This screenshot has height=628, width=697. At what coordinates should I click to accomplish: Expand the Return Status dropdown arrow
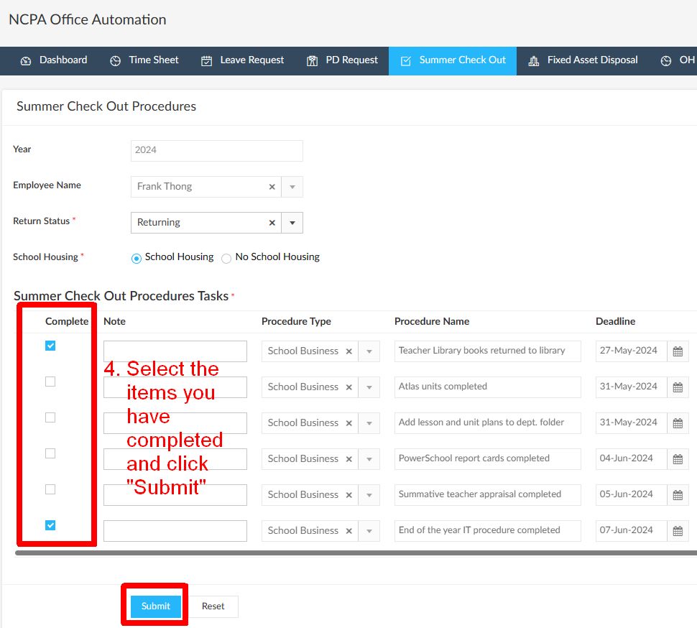tap(292, 223)
